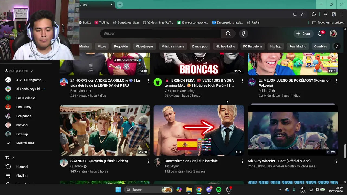The width and height of the screenshot is (347, 195).
Task: Open the BotRix bookmark
Action: [86, 22]
